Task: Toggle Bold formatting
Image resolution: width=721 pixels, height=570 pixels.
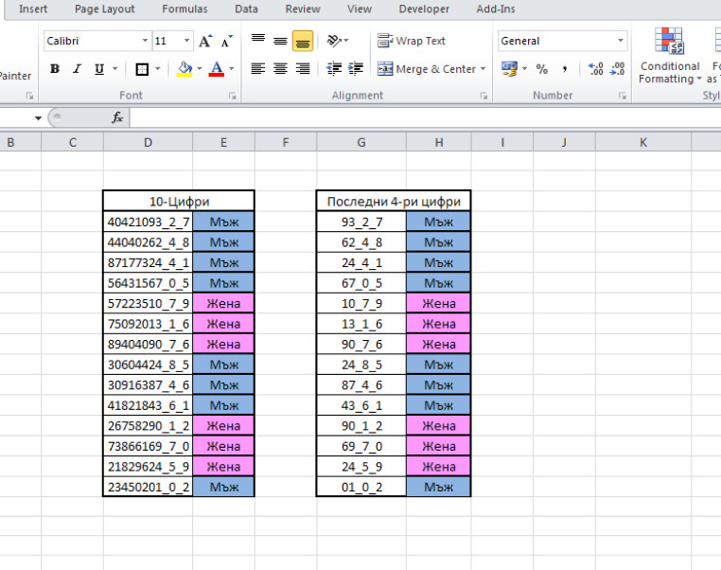Action: 55,69
